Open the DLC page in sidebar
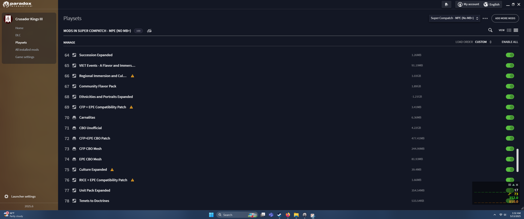 click(x=18, y=35)
